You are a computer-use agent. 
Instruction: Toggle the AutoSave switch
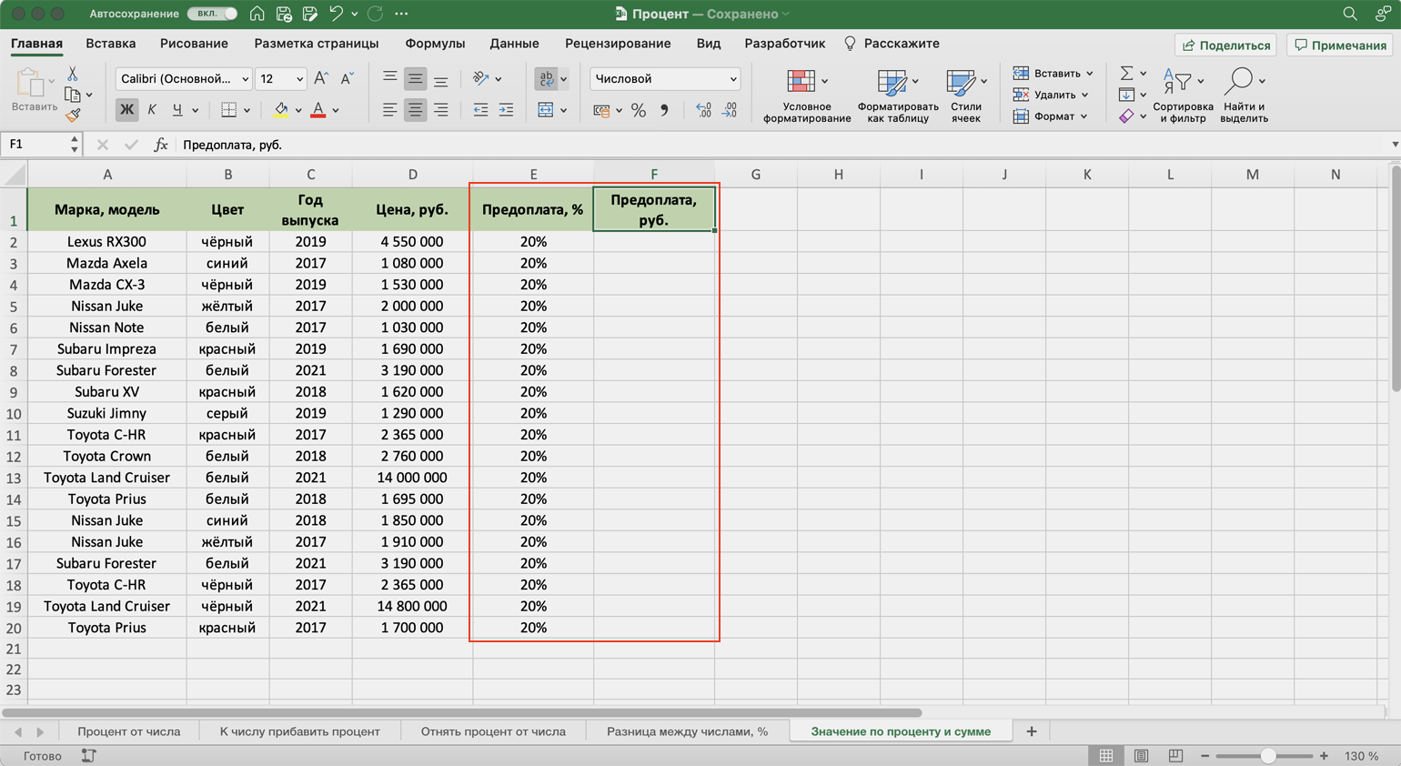pyautogui.click(x=213, y=14)
